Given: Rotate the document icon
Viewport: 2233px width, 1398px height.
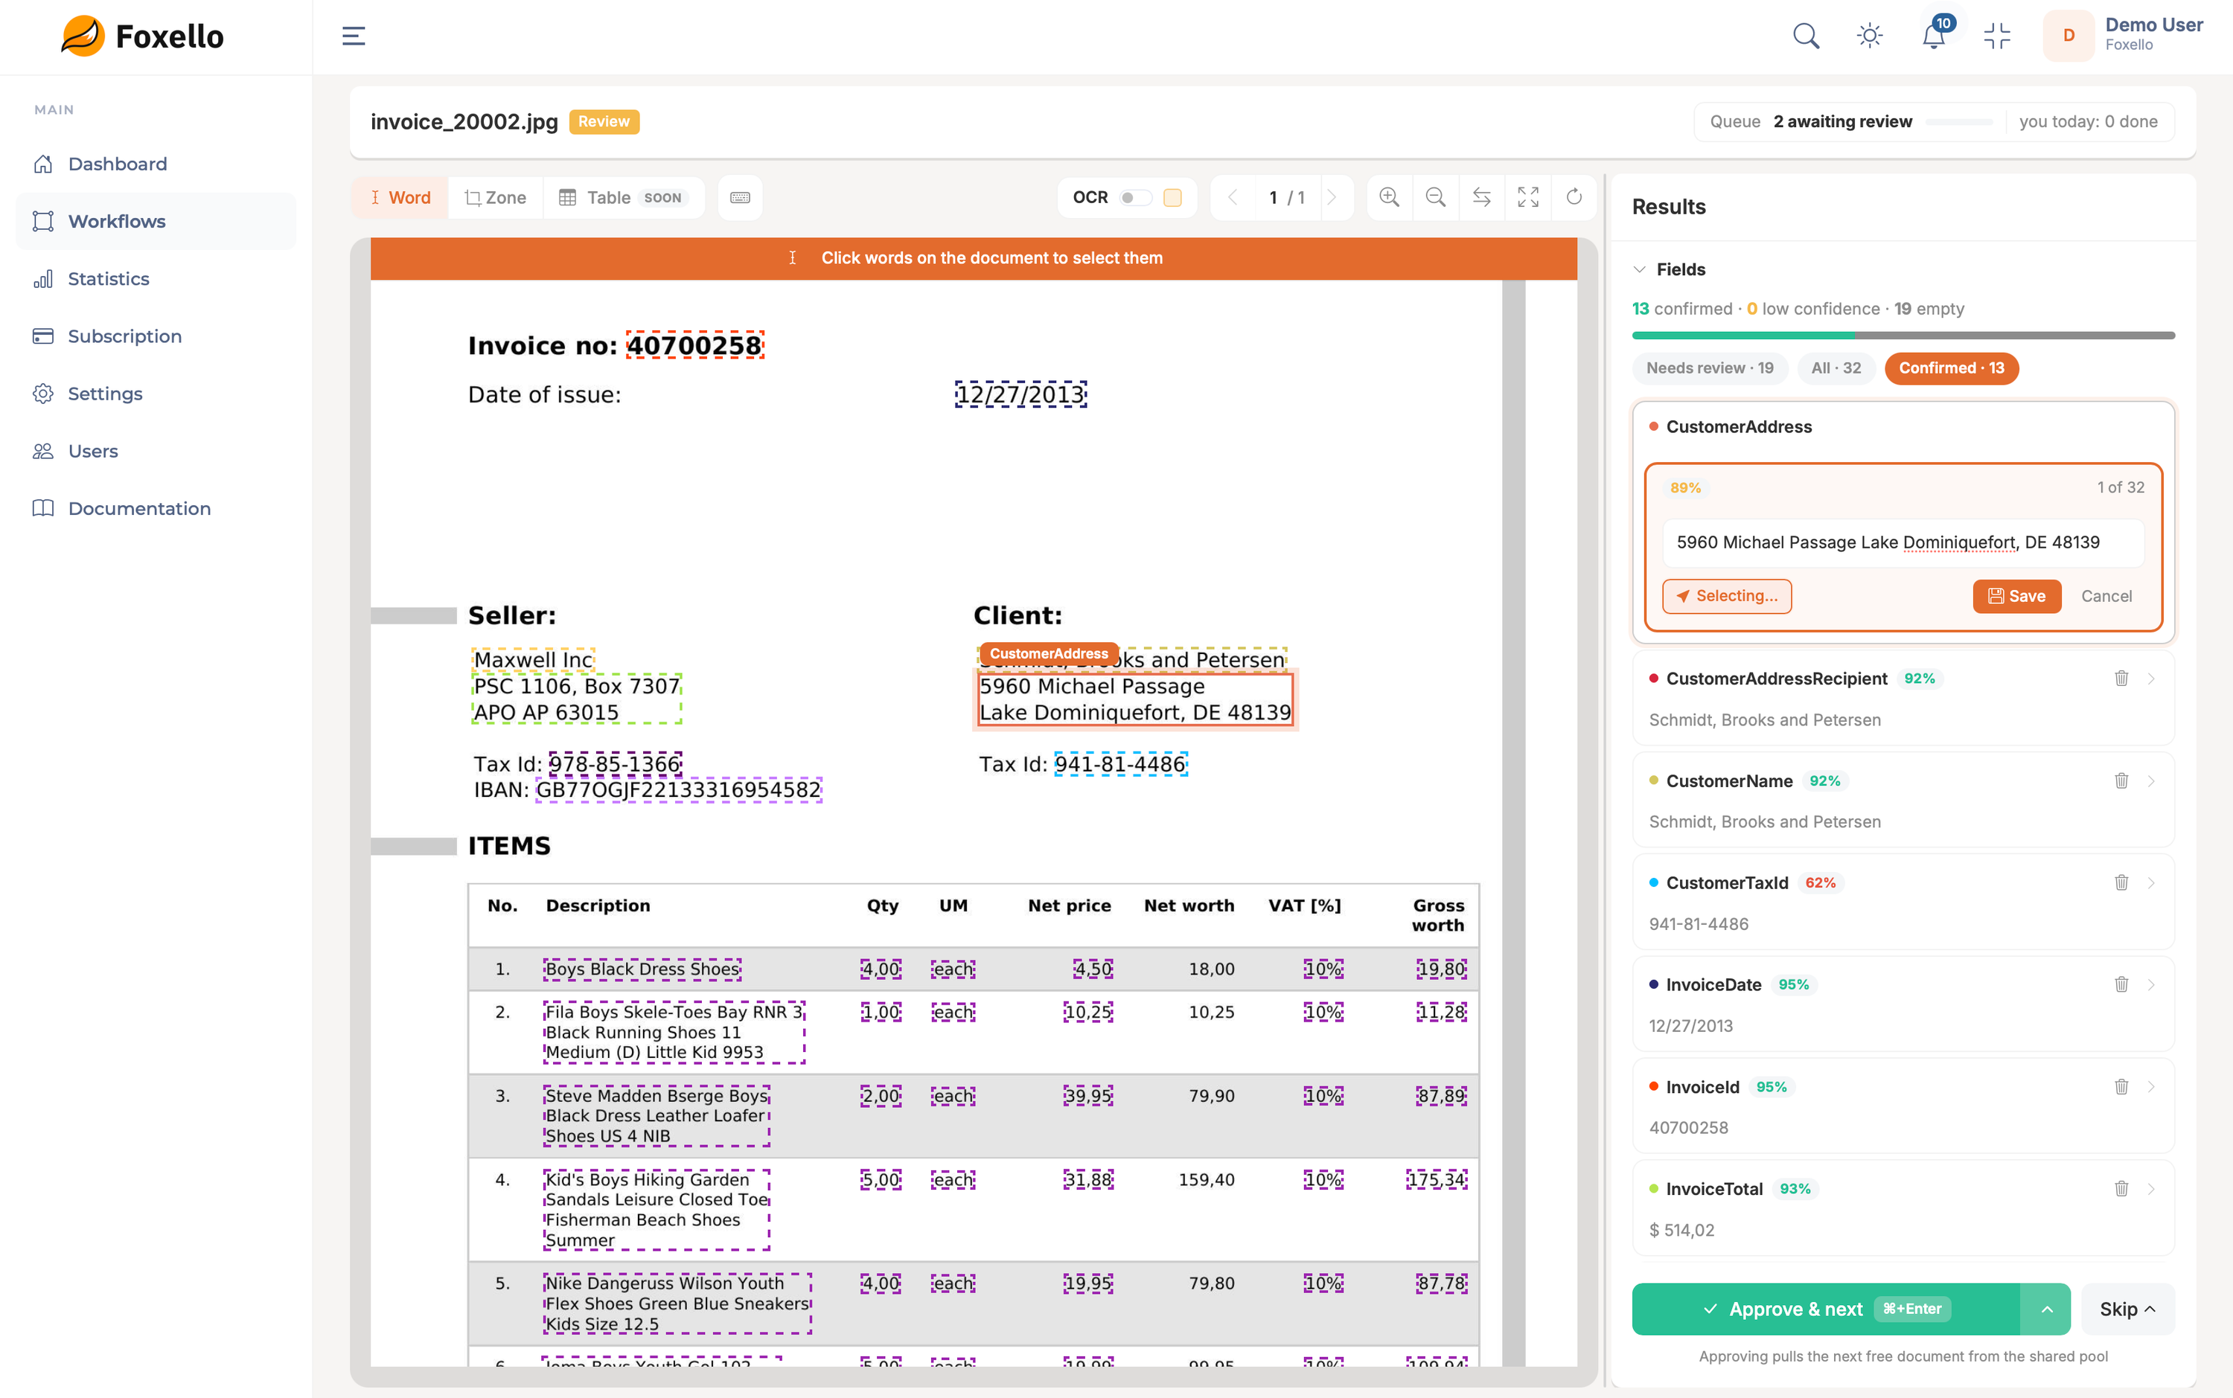Looking at the screenshot, I should coord(1574,197).
